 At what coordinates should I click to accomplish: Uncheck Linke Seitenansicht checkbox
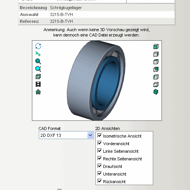100,150
